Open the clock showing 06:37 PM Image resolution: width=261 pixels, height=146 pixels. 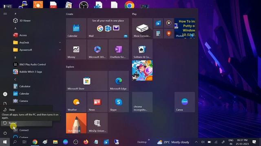pyautogui.click(x=242, y=142)
